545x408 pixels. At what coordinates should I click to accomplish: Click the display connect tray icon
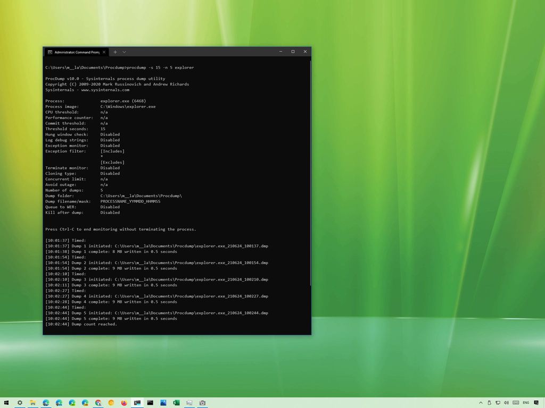(x=498, y=403)
